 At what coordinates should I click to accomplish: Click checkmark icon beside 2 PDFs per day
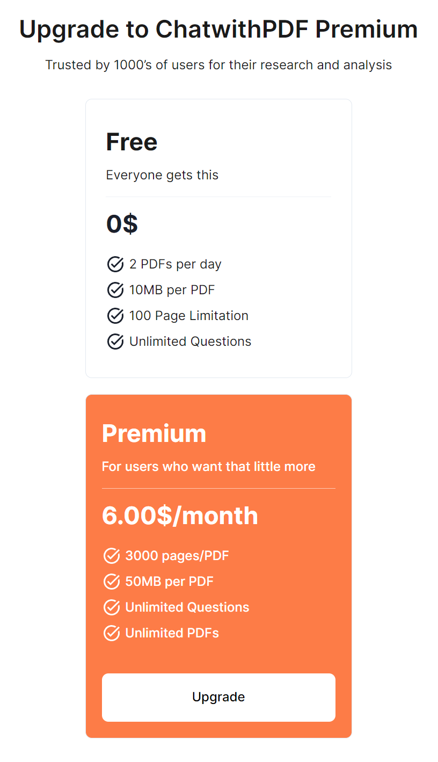pos(115,264)
